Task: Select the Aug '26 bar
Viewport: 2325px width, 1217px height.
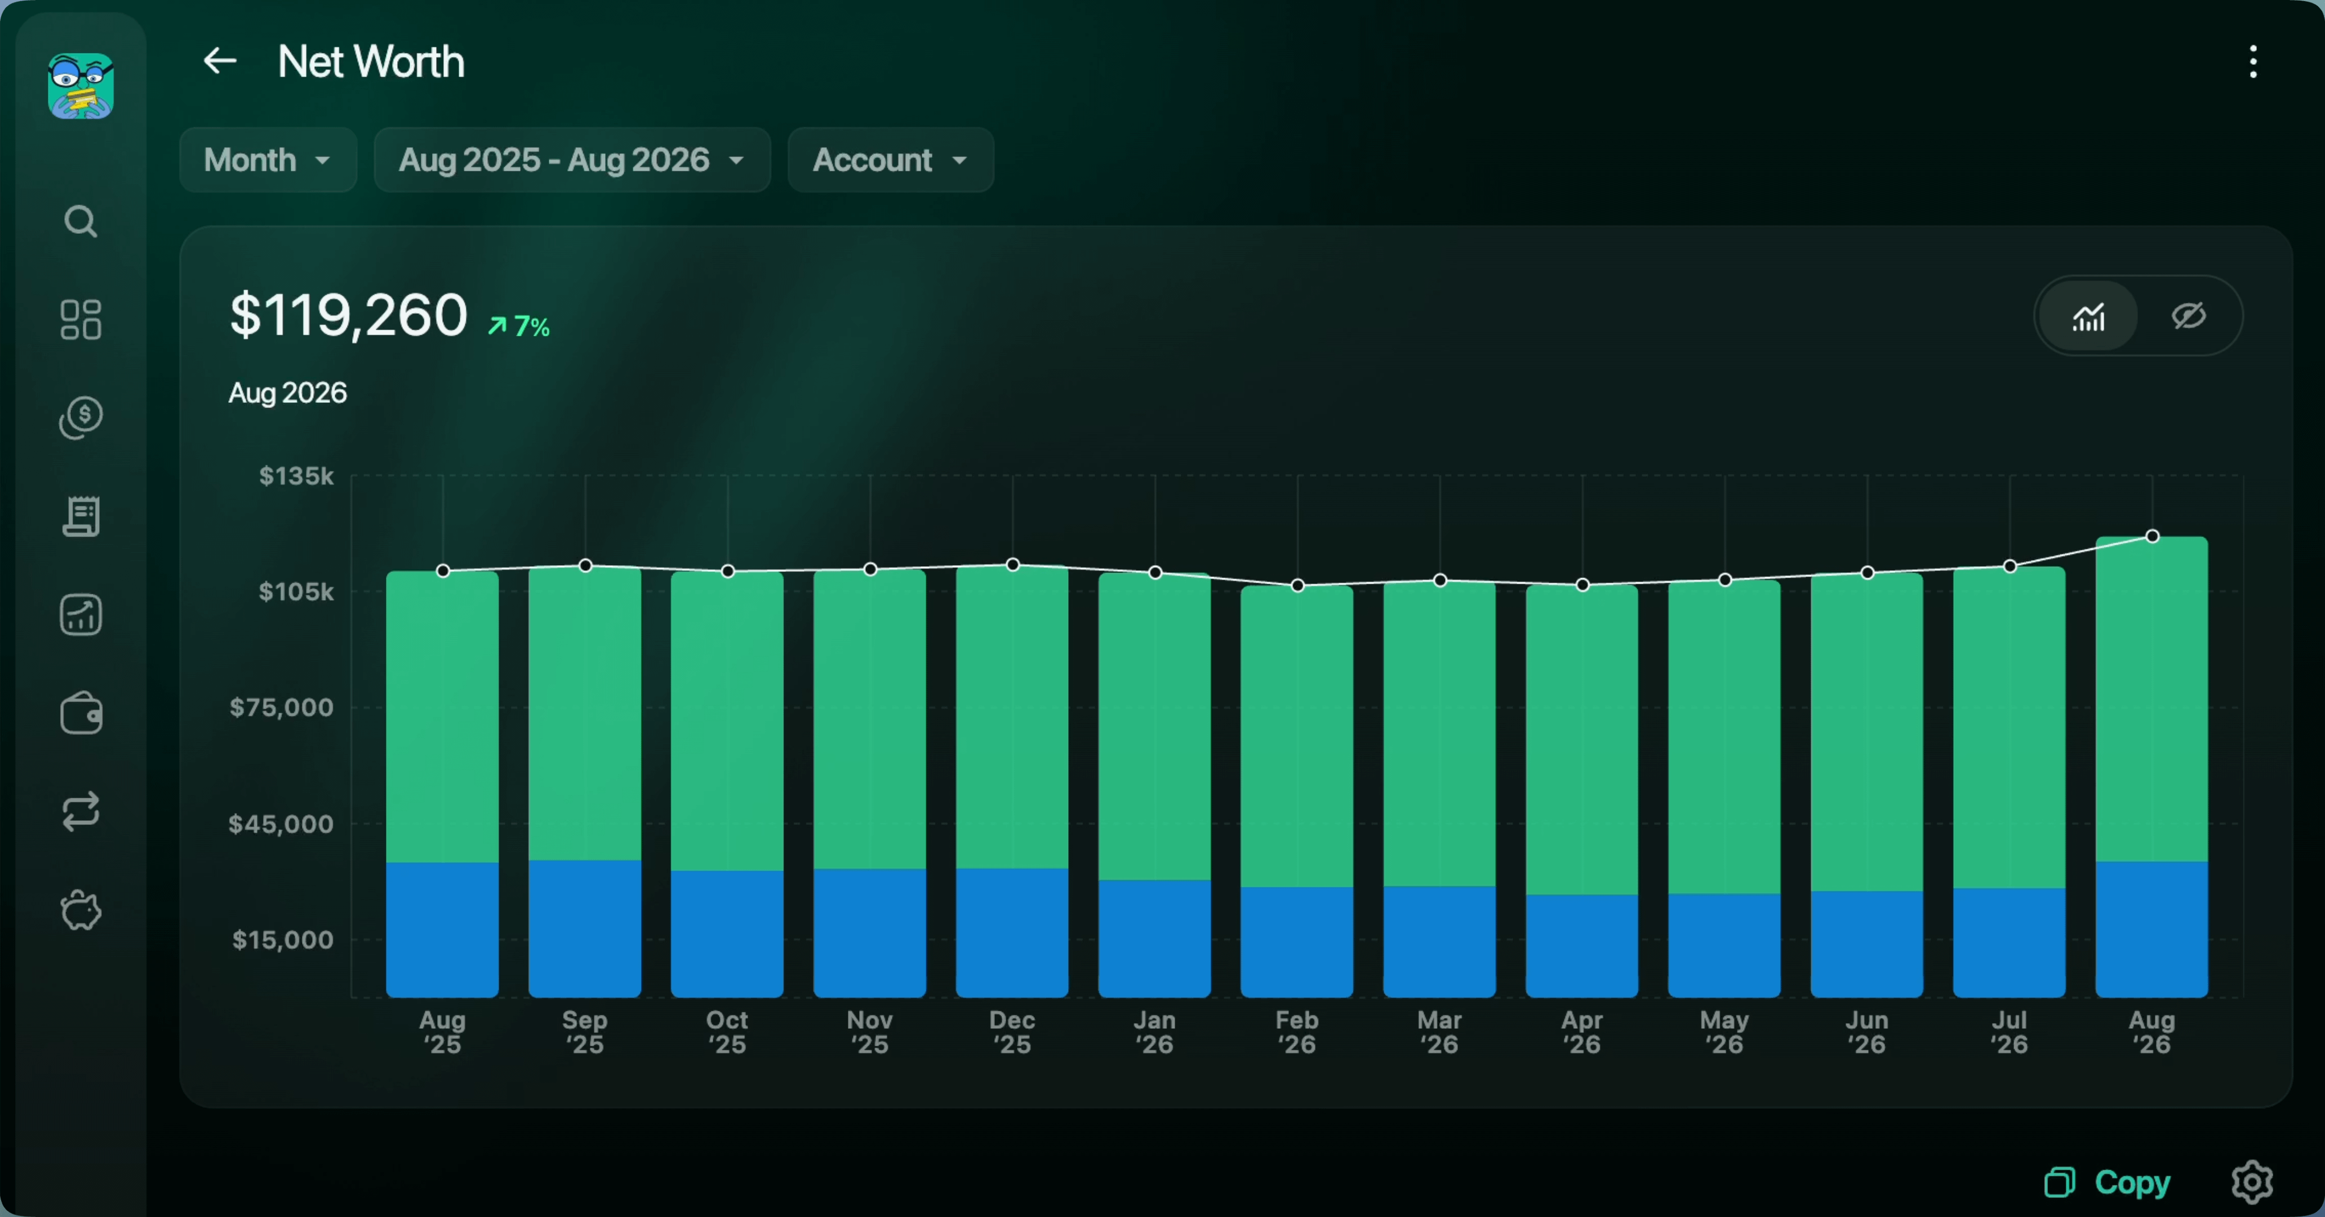Action: coord(2151,767)
